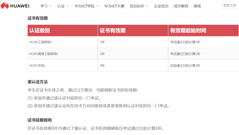Expand the 华为ICT学院 dropdown chevron
Image resolution: width=239 pixels, height=135 pixels.
[x=97, y=6]
